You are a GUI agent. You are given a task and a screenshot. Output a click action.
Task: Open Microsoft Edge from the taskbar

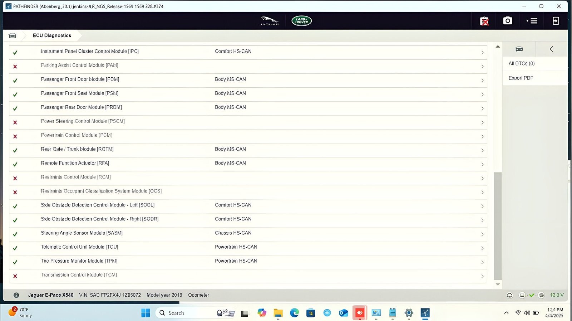pos(295,313)
